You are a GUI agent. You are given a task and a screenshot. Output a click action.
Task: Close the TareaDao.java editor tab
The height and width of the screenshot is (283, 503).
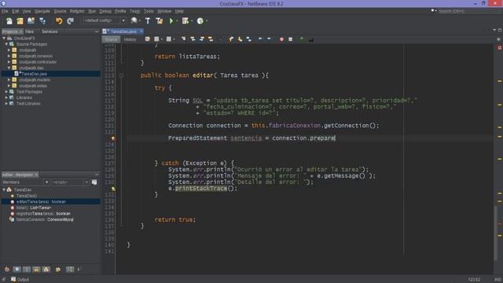141,31
